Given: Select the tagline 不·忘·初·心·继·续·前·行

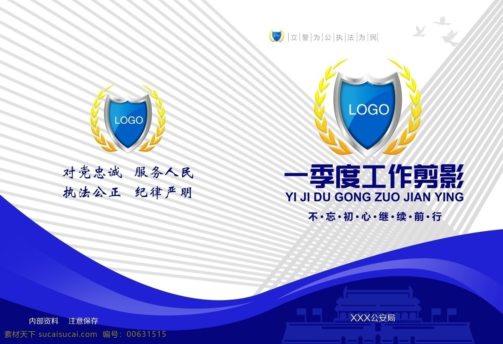Looking at the screenshot, I should [x=375, y=217].
